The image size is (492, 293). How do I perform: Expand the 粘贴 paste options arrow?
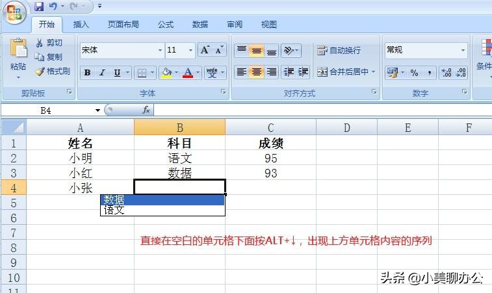(18, 77)
